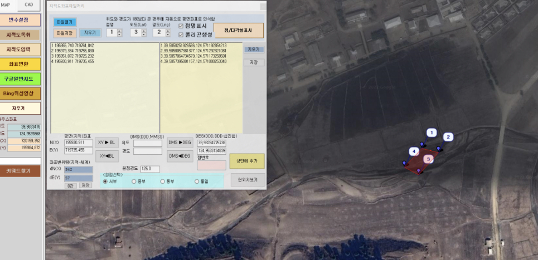Switch to the MAP tab
The height and width of the screenshot is (260, 538).
click(7, 6)
